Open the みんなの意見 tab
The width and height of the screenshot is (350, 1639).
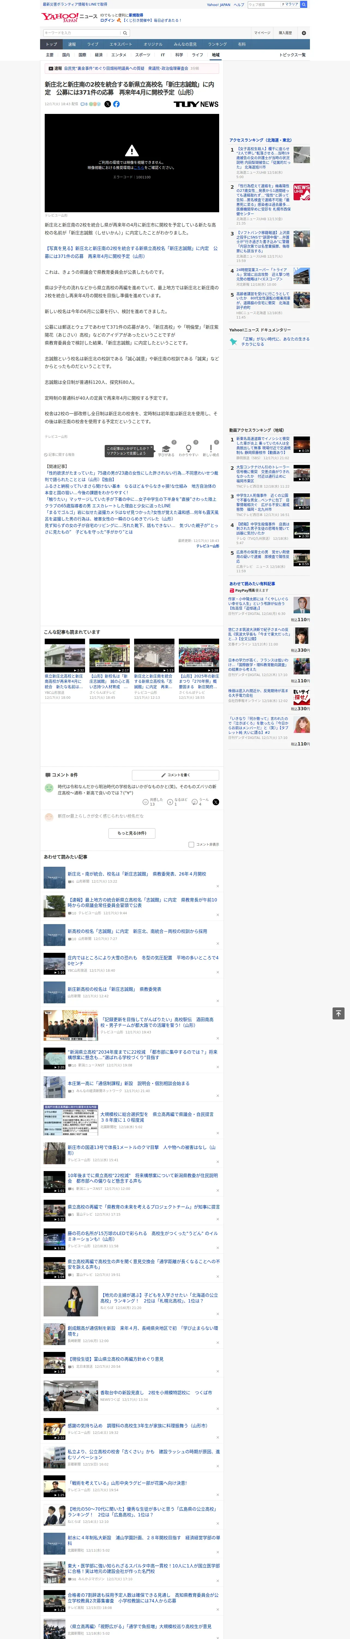185,45
